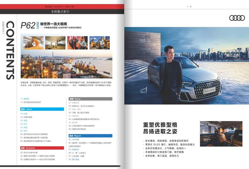The height and width of the screenshot is (169, 249).
Task: Open the yellow bulldozer thumbnail photo
Action: 100,43
